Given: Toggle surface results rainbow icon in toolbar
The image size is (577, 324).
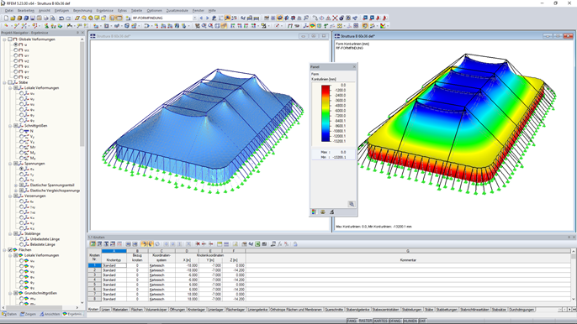Looking at the screenshot, I should (312, 26).
